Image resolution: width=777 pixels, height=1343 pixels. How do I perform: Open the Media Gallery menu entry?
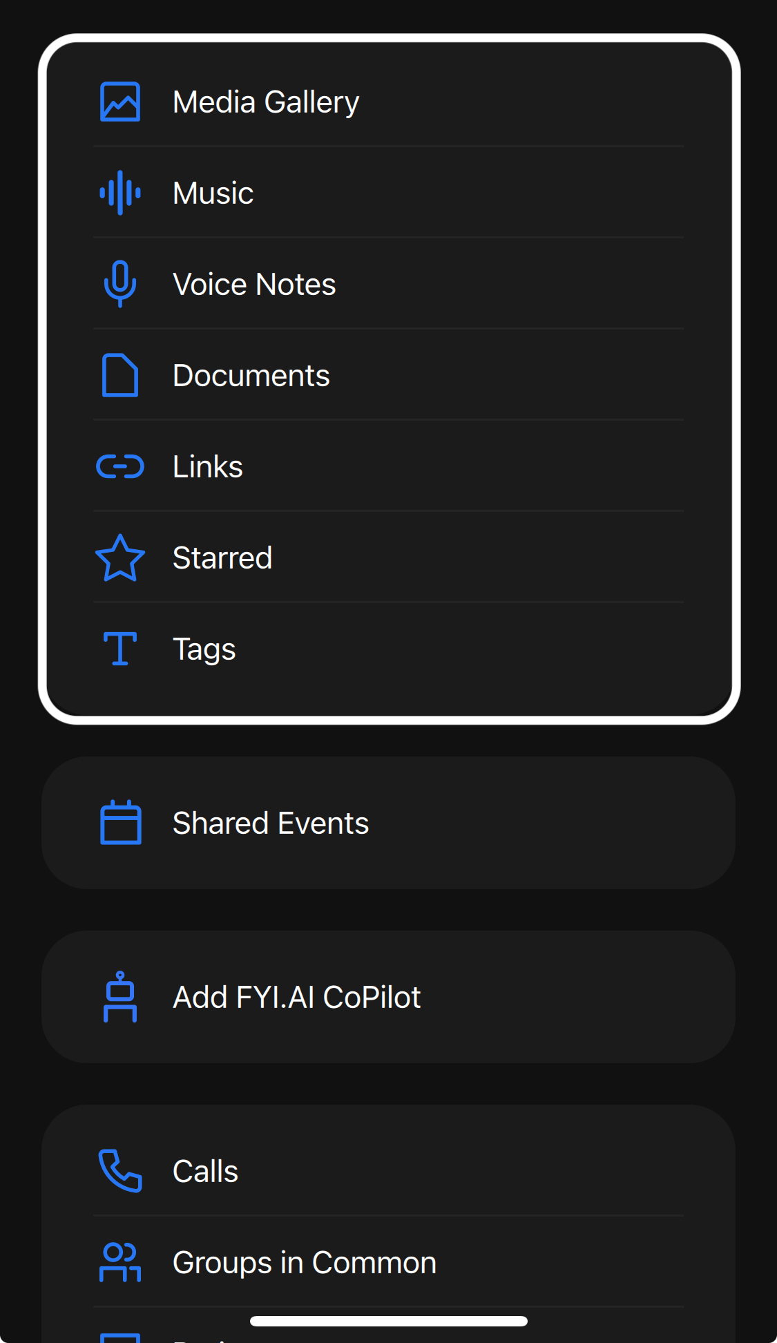coord(388,102)
